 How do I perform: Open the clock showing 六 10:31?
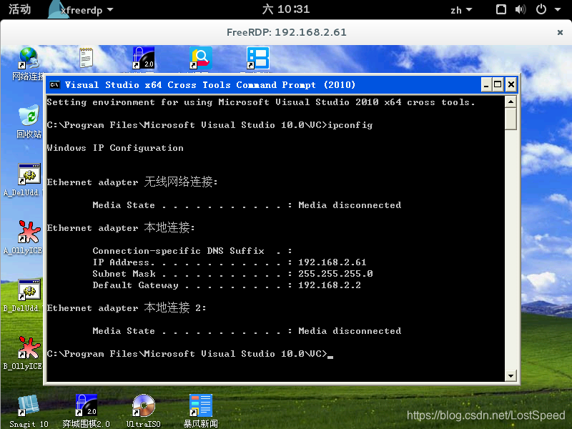[286, 9]
